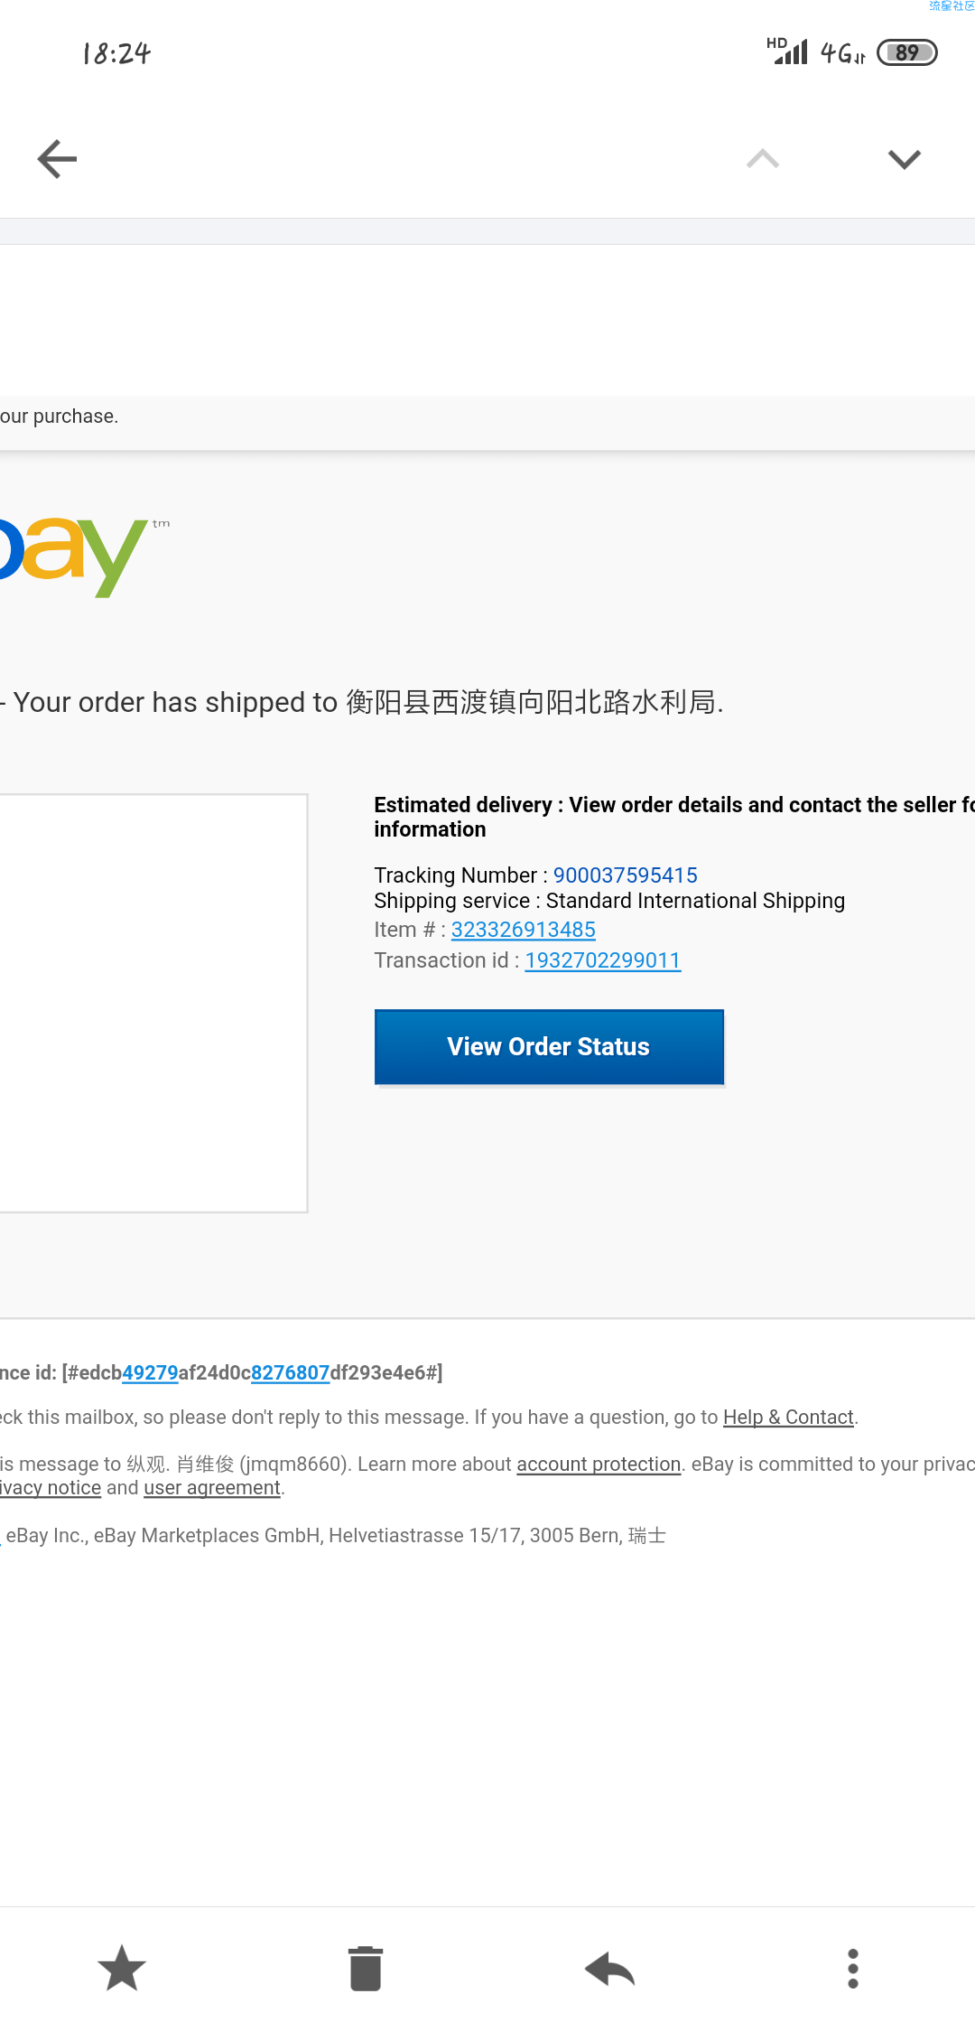This screenshot has width=975, height=2031.
Task: Click the View Order Status button
Action: (x=549, y=1046)
